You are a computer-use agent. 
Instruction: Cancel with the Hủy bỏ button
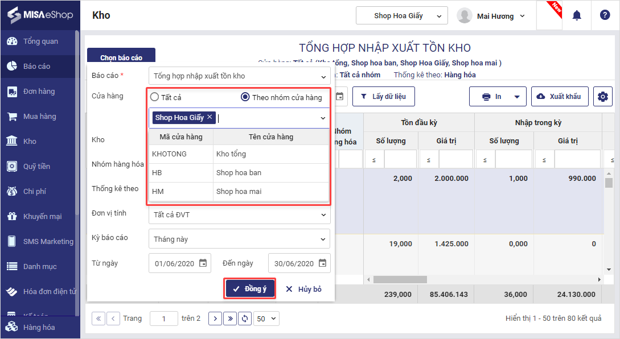(x=303, y=289)
